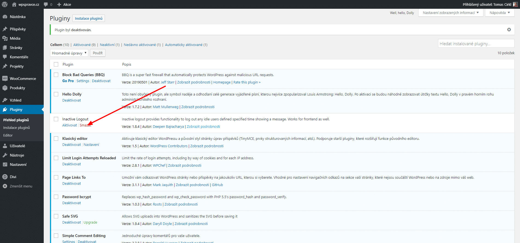Filter plugins by Aktivované (9)
520x243 pixels.
(84, 45)
